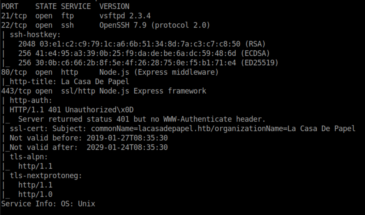Click the 21/tcp port entry
This screenshot has width=365, height=215.
14,16
